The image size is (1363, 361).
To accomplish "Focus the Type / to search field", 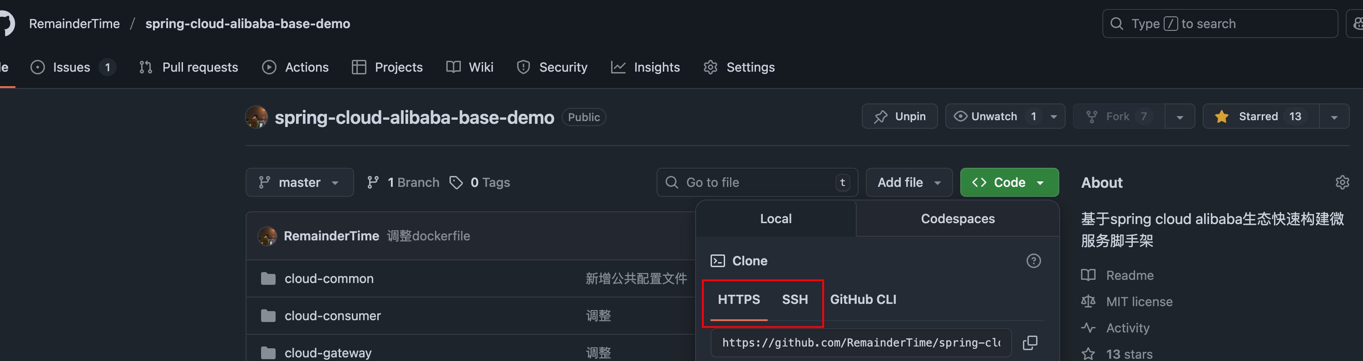I will tap(1220, 23).
